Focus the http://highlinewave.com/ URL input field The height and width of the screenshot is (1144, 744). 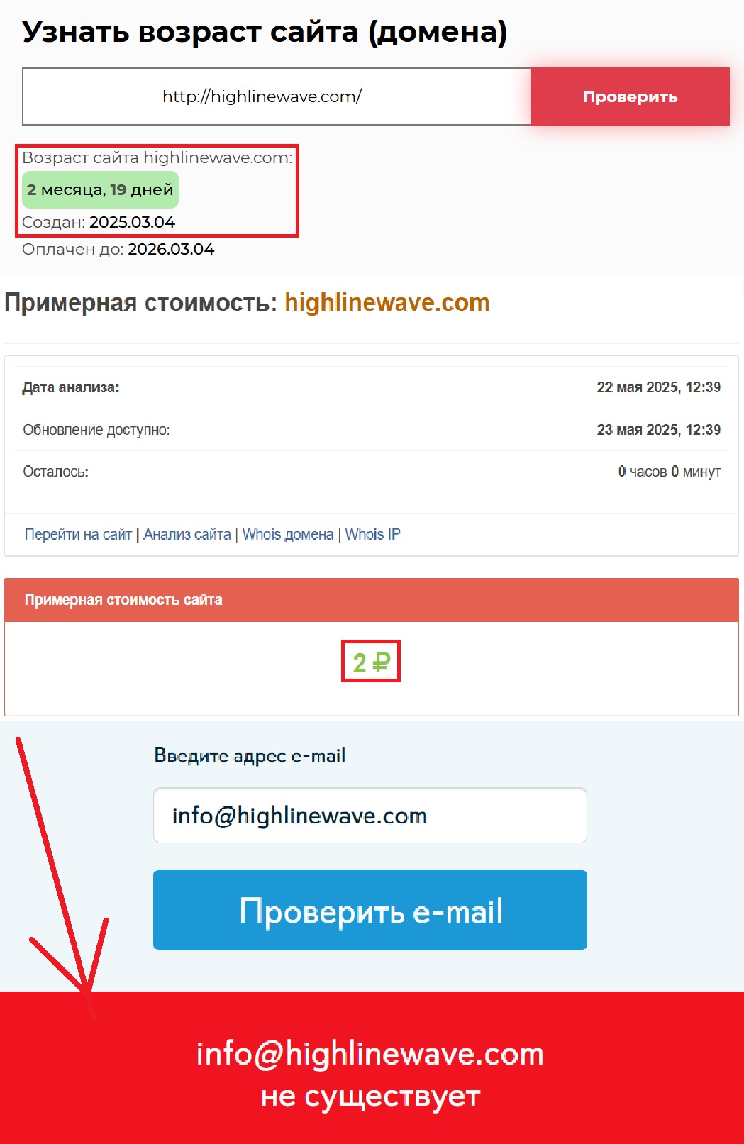tap(277, 96)
